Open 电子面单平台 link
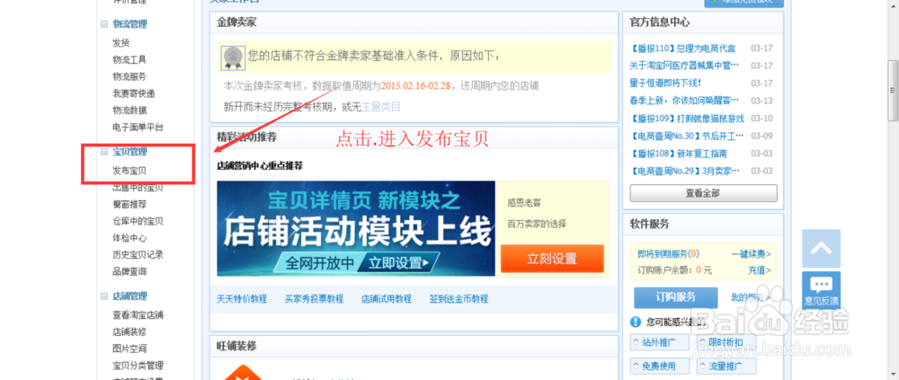899x380 pixels. [x=138, y=128]
